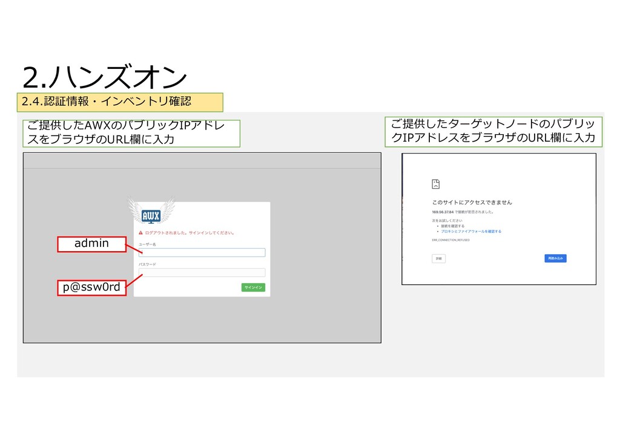Image resolution: width=620 pixels, height=438 pixels.
Task: Click the ターゲットノードのパブリックIP instruction text
Action: coord(493,131)
